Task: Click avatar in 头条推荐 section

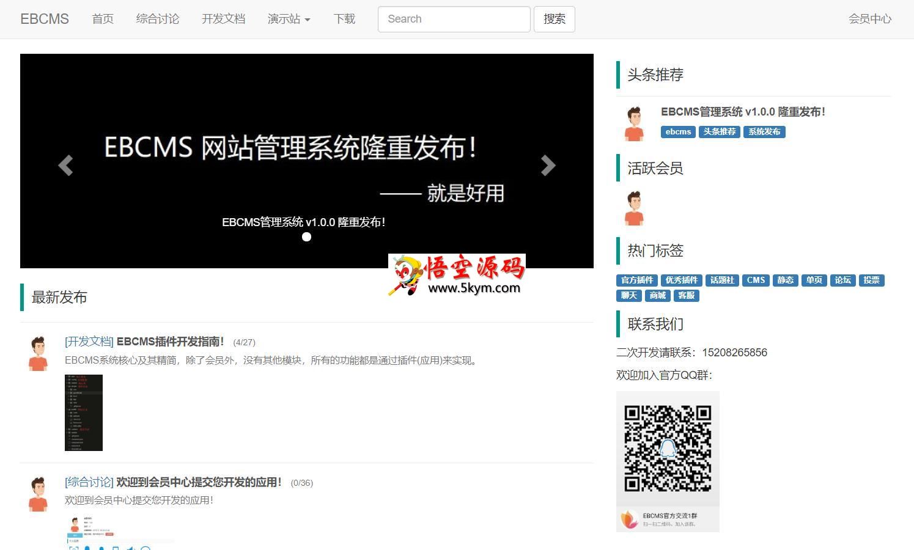Action: [634, 123]
